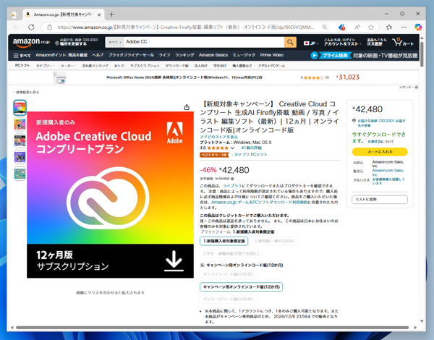
Task: Open the ライブラリ link in description
Action: (231, 186)
